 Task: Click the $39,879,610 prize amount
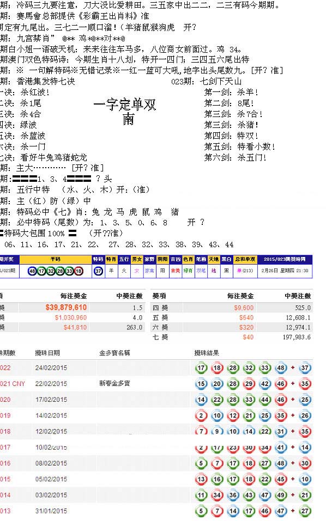(66, 308)
